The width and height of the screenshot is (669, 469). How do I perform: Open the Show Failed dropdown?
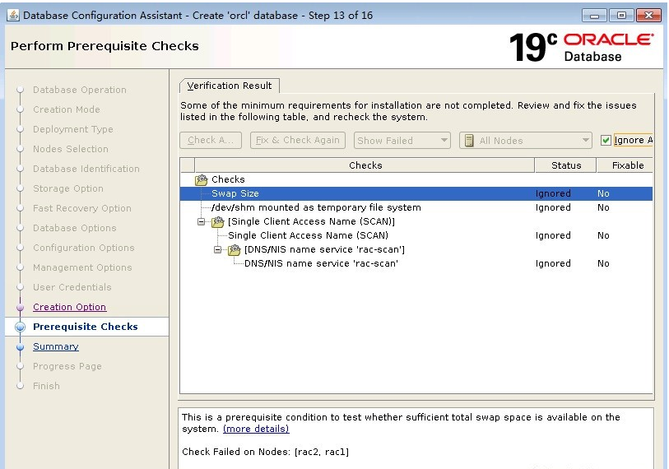402,141
